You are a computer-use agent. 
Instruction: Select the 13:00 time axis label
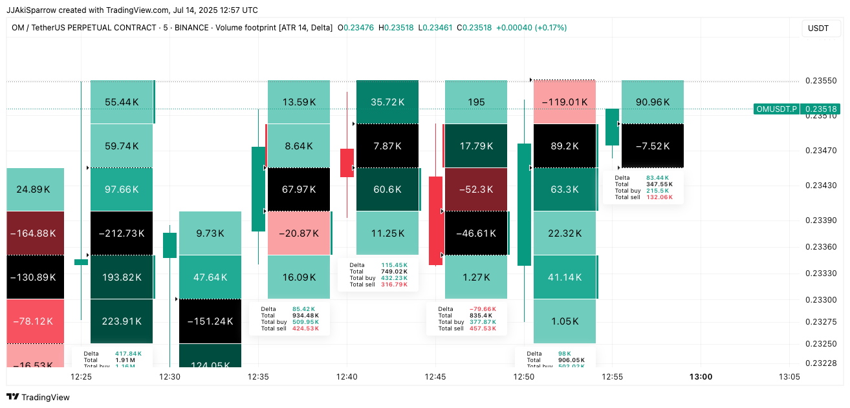point(701,376)
